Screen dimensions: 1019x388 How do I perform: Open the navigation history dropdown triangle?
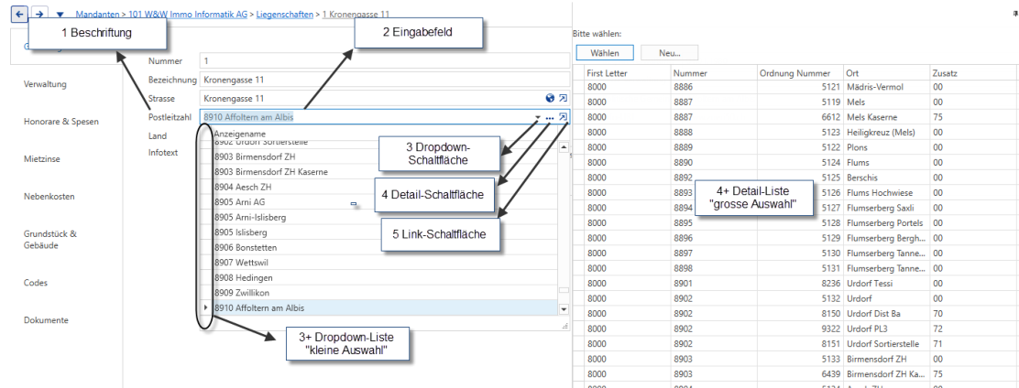tap(60, 15)
